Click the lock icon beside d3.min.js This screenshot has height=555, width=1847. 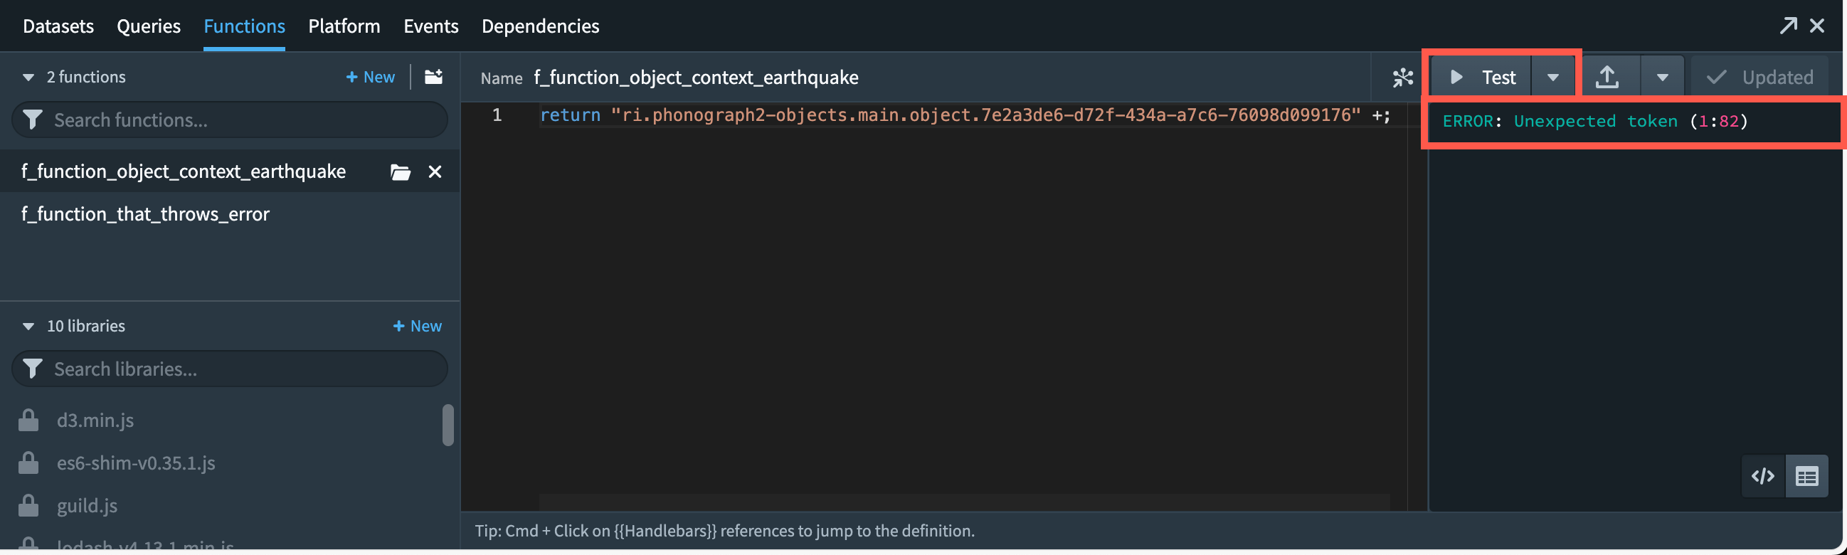[28, 421]
